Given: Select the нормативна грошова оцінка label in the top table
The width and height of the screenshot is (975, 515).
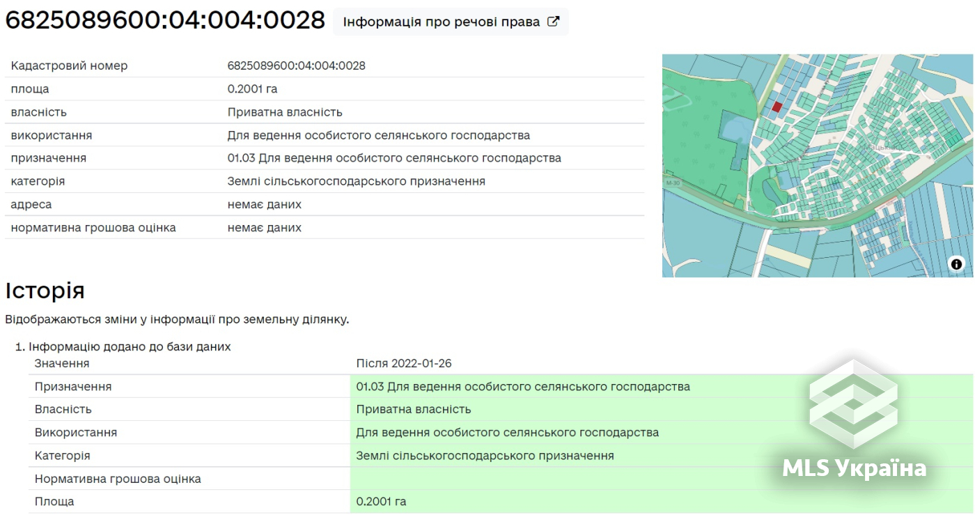Looking at the screenshot, I should point(93,227).
